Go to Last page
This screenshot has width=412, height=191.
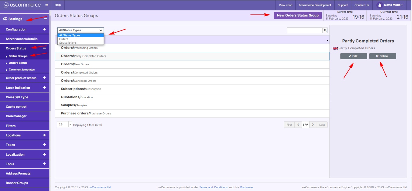(322, 124)
